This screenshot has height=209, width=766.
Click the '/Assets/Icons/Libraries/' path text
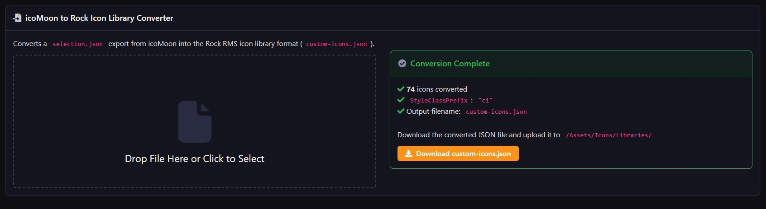tap(609, 135)
